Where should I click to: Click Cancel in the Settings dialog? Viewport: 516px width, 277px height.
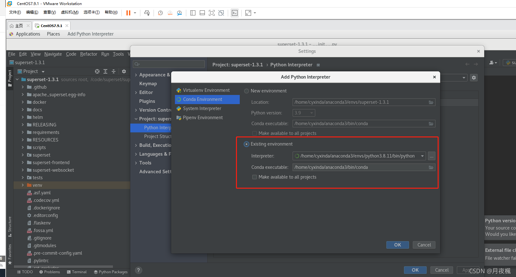click(x=442, y=270)
